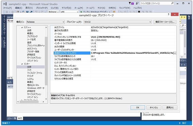The width and height of the screenshot is (193, 126).
Task: Select 入力 under リンカー
Action: click(29, 70)
